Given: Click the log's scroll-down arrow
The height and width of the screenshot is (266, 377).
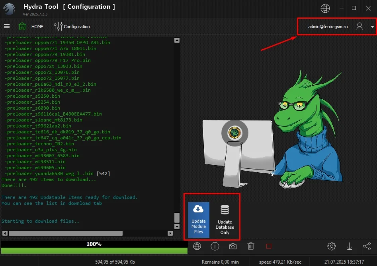Looking at the screenshot, I should point(177,226).
